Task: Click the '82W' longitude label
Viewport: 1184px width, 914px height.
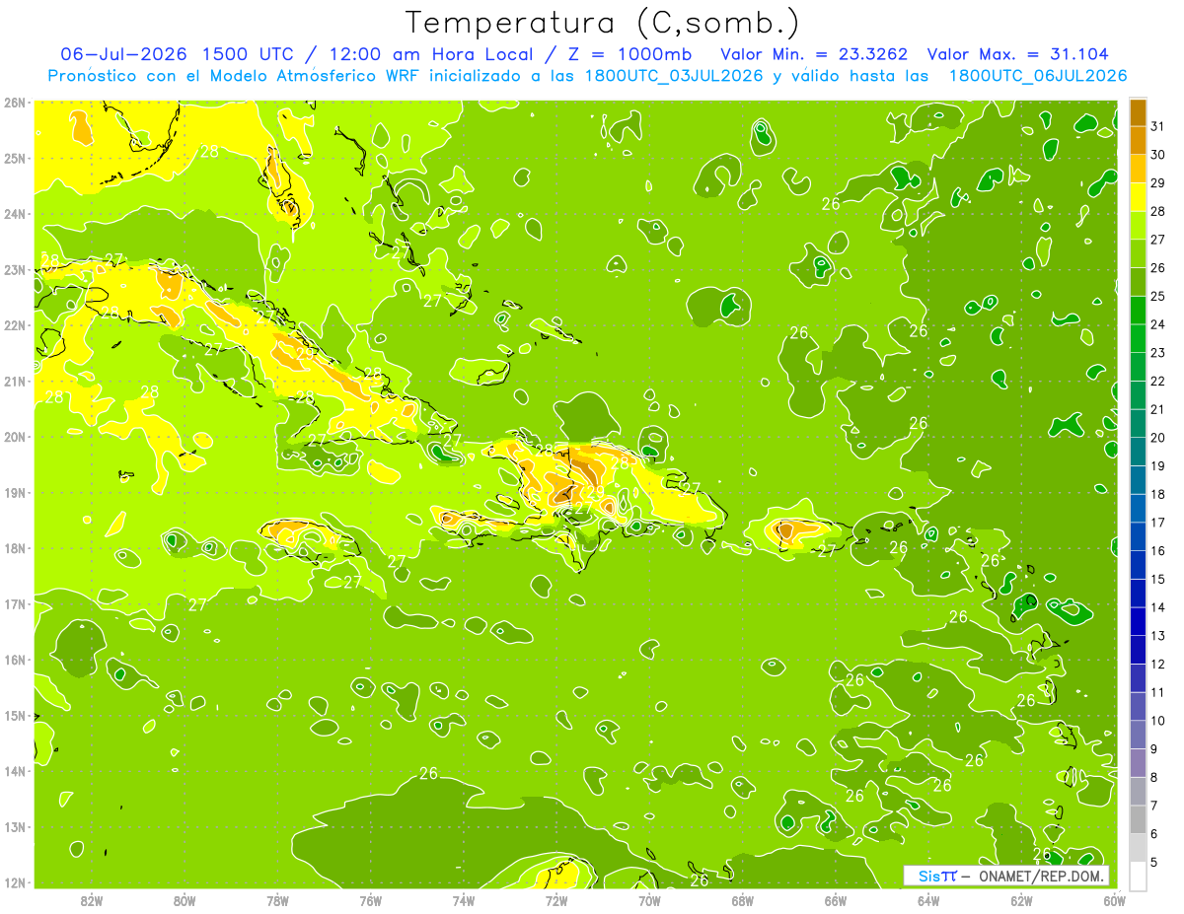Action: pyautogui.click(x=92, y=900)
